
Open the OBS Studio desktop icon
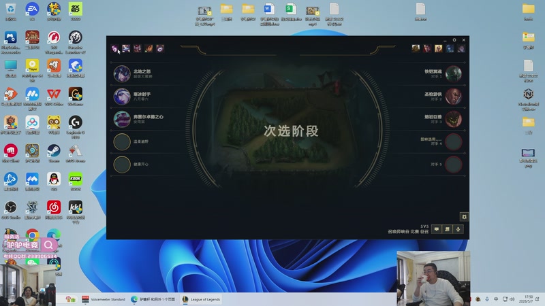(11, 210)
